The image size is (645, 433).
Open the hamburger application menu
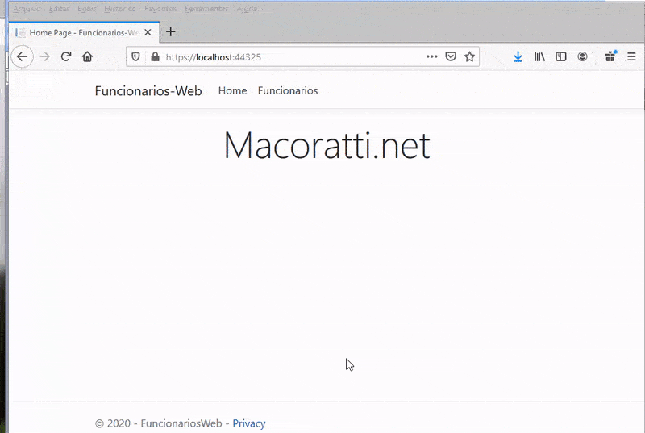coord(631,56)
